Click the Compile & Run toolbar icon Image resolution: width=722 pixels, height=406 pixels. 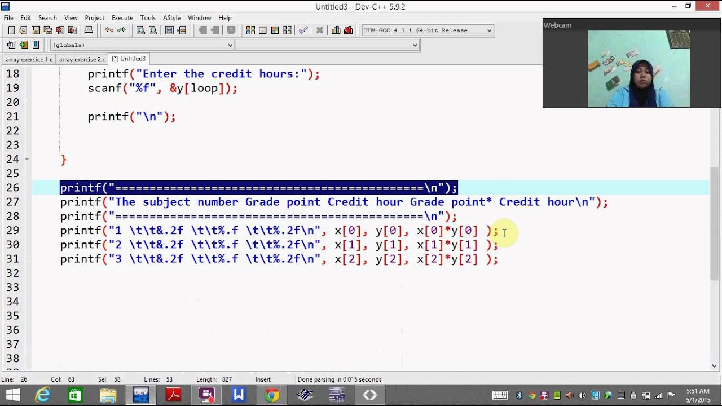[275, 30]
